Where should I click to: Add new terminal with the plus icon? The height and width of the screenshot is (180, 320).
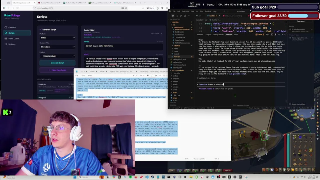(x=267, y=34)
